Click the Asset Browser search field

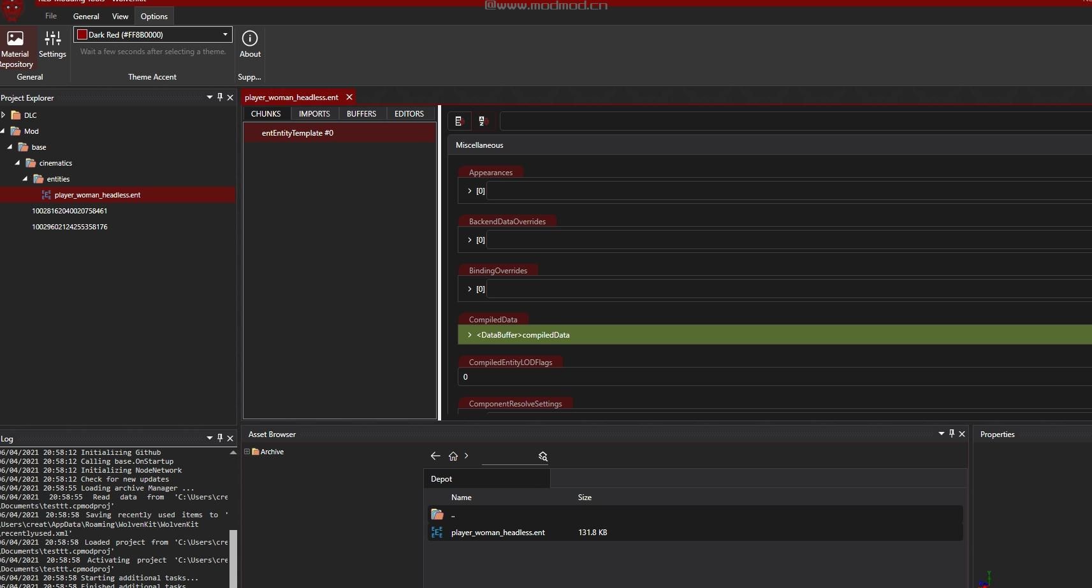point(509,457)
